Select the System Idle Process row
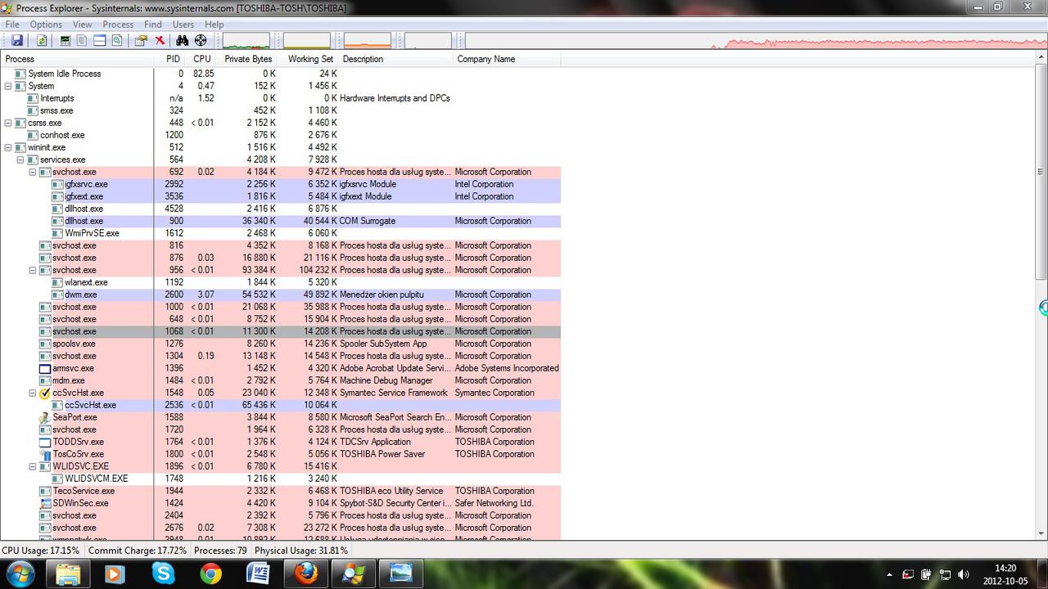The width and height of the screenshot is (1048, 589). click(x=280, y=74)
